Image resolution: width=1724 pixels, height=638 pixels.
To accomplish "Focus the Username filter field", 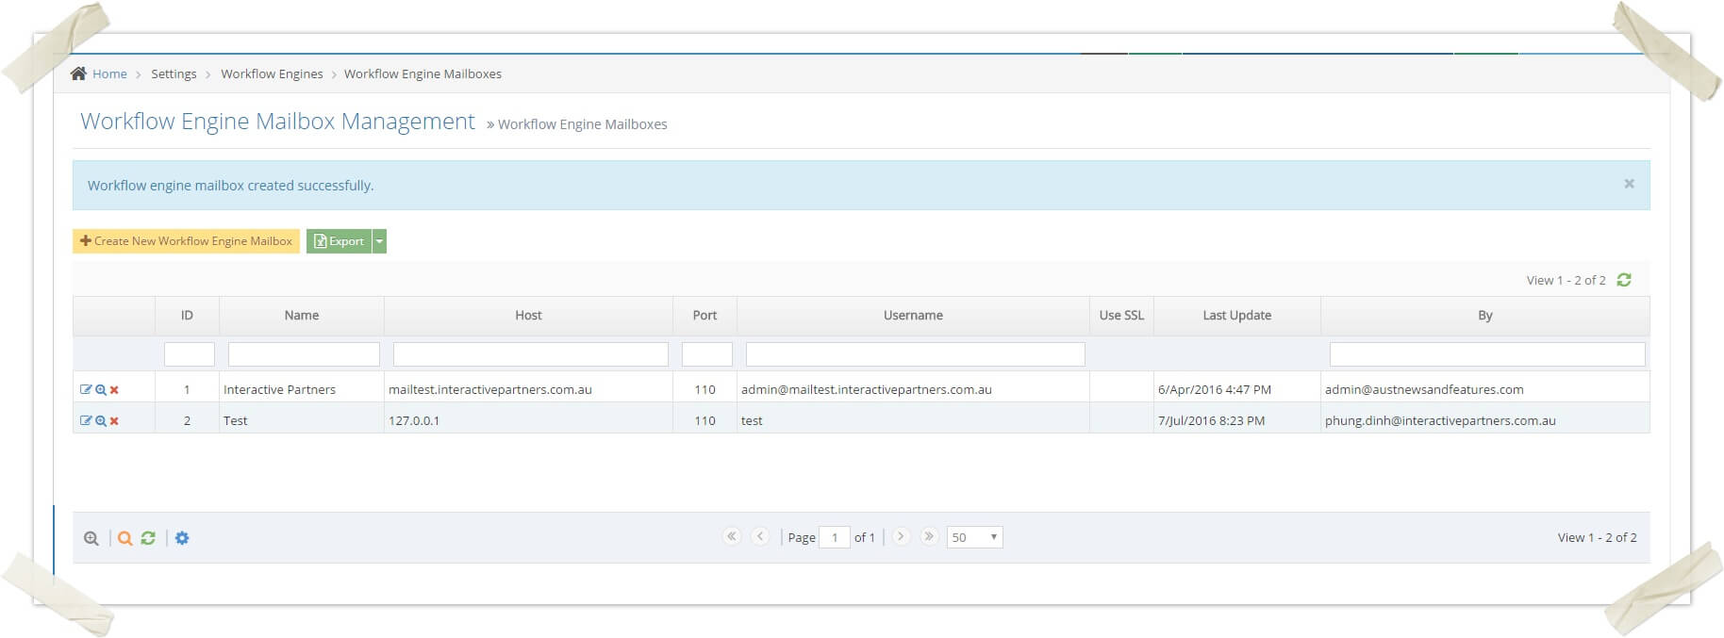I will click(916, 354).
